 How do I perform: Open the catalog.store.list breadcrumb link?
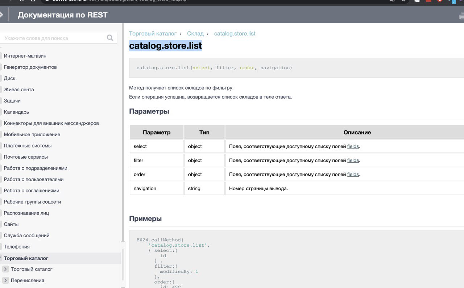235,34
